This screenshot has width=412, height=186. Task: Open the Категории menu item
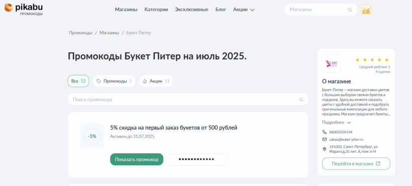[156, 10]
